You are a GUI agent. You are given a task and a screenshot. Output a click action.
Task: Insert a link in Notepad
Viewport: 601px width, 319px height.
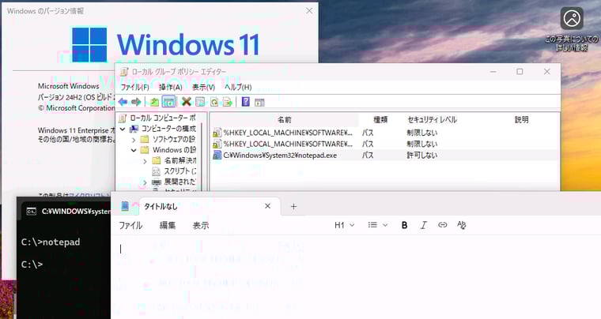(x=442, y=225)
